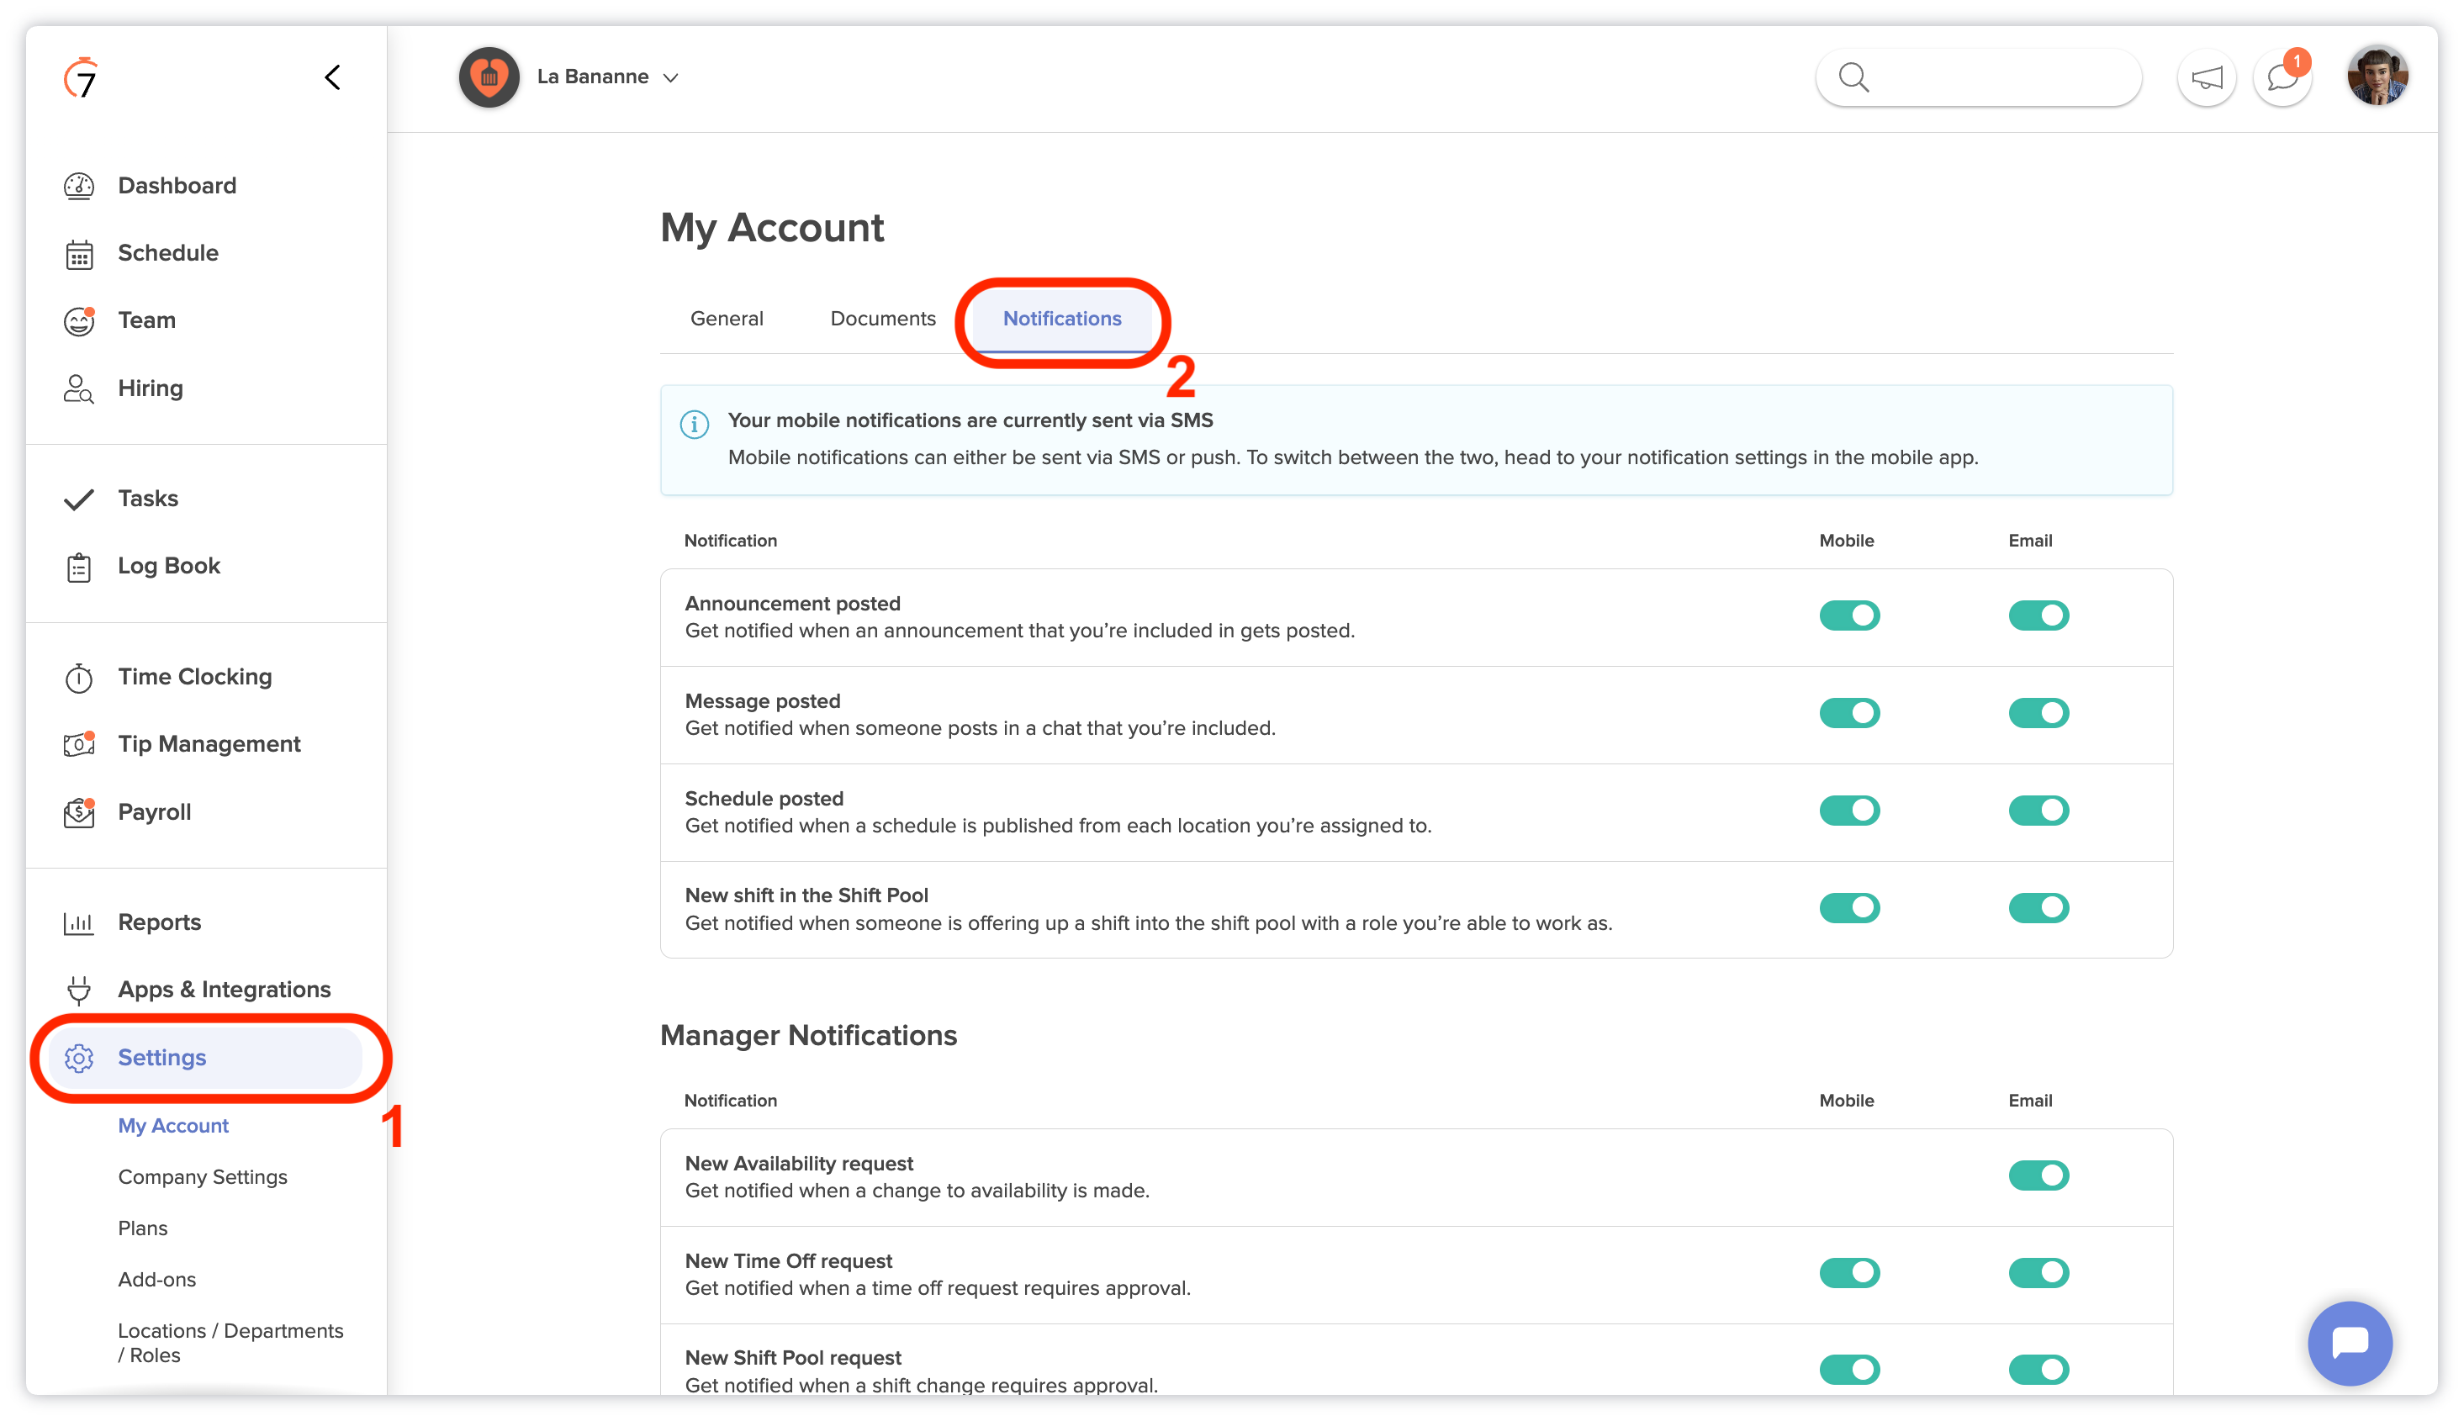Toggle Schedule posted mobile notification
This screenshot has width=2464, height=1421.
[x=1848, y=810]
